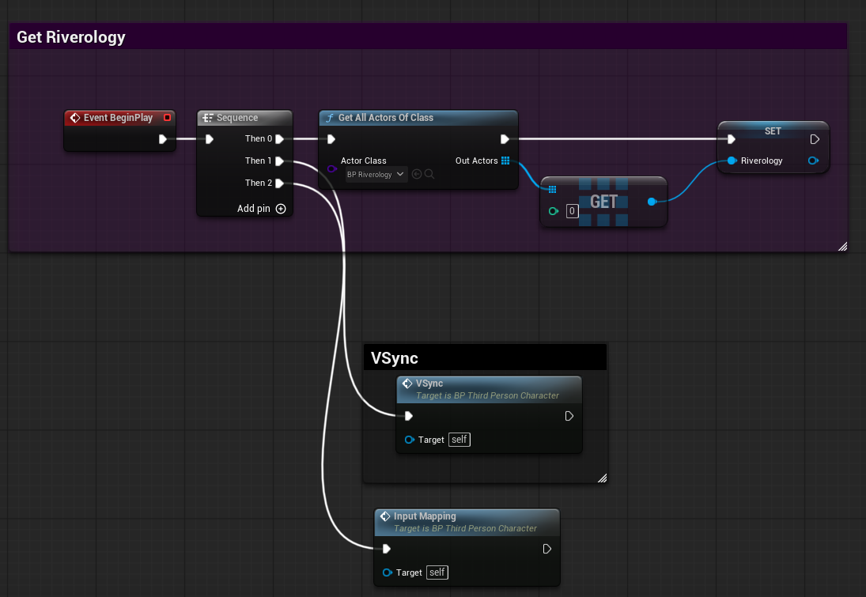The image size is (866, 597).
Task: Click the GET node's blue output pin
Action: click(x=652, y=202)
